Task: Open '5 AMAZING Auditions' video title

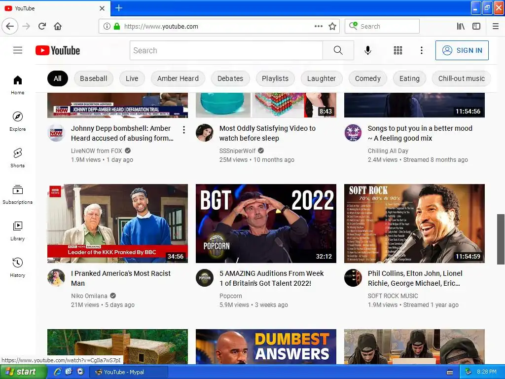Action: pyautogui.click(x=272, y=278)
